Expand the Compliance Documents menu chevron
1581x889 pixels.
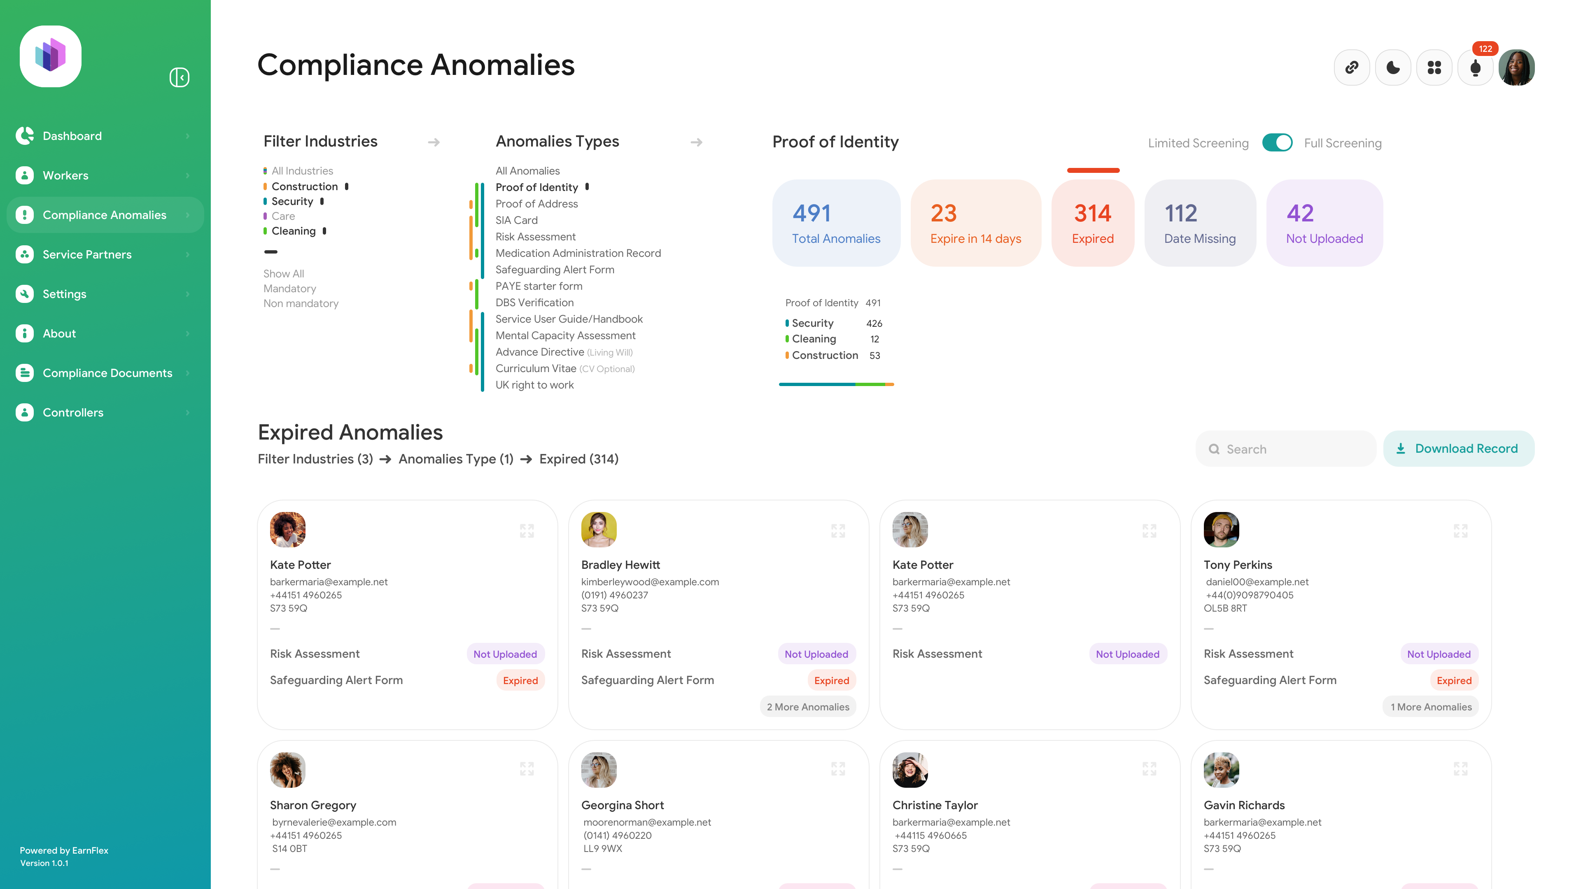[188, 373]
